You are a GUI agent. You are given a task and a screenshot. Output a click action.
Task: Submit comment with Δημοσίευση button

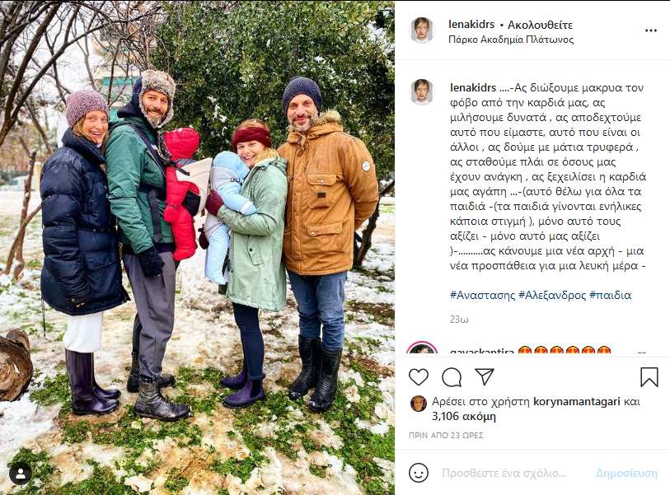click(x=626, y=474)
